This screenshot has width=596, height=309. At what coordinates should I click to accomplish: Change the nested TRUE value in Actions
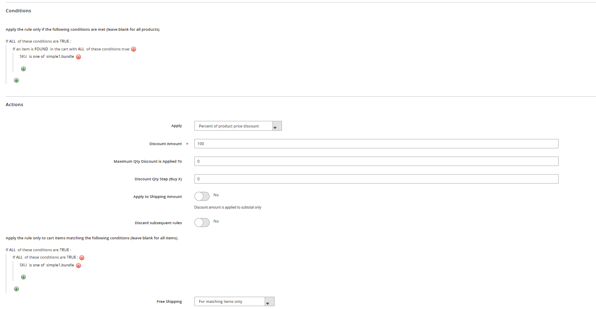(72, 257)
